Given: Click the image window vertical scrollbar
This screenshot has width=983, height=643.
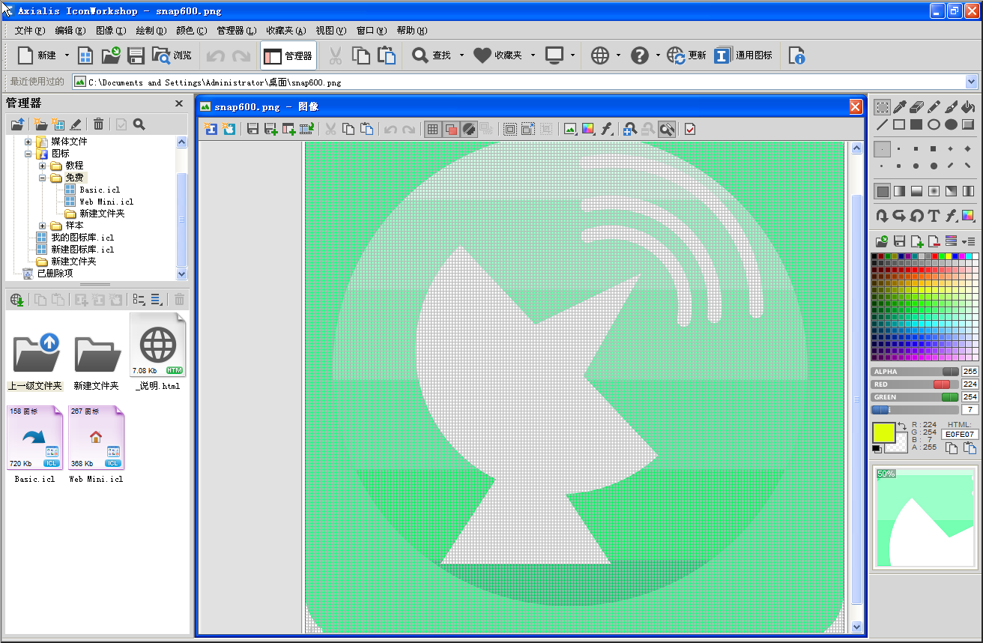Looking at the screenshot, I should pos(857,387).
